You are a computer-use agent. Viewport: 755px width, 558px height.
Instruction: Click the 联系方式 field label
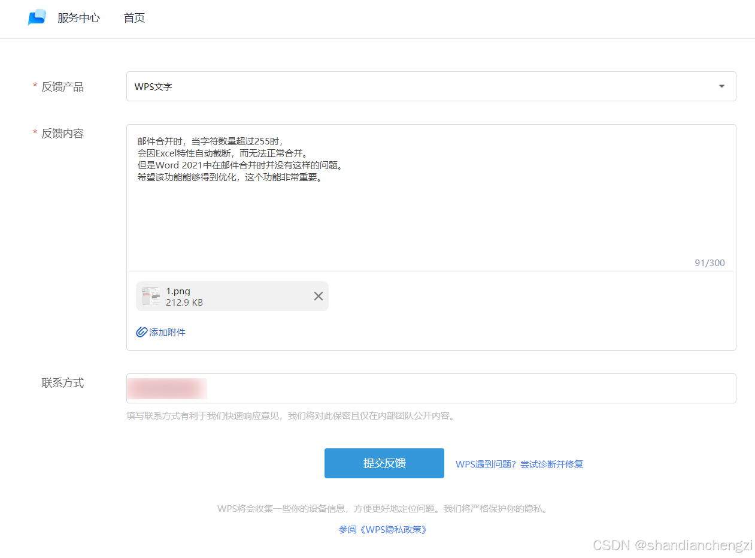coord(62,383)
